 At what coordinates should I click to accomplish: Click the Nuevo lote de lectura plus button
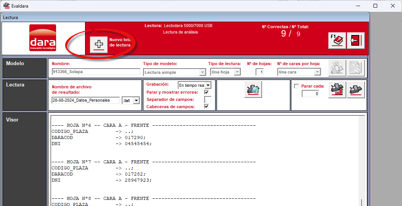point(99,45)
